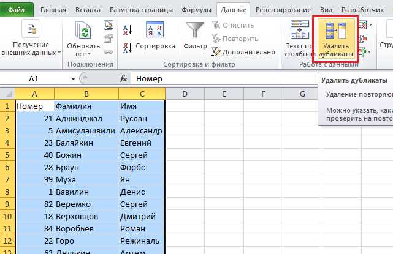393x254 pixels.
Task: Switch to the Разметка страницы tab
Action: pyautogui.click(x=141, y=10)
